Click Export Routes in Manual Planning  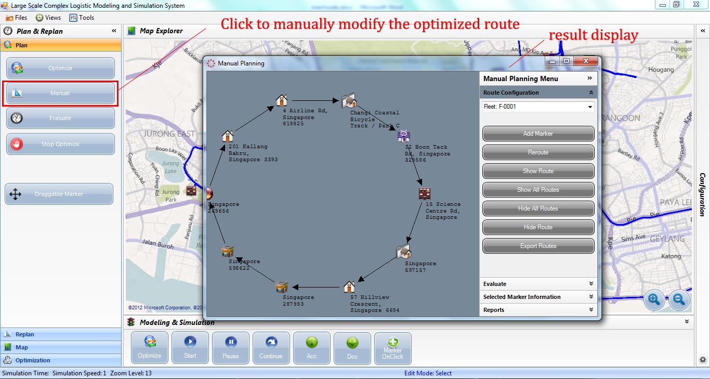tap(538, 245)
